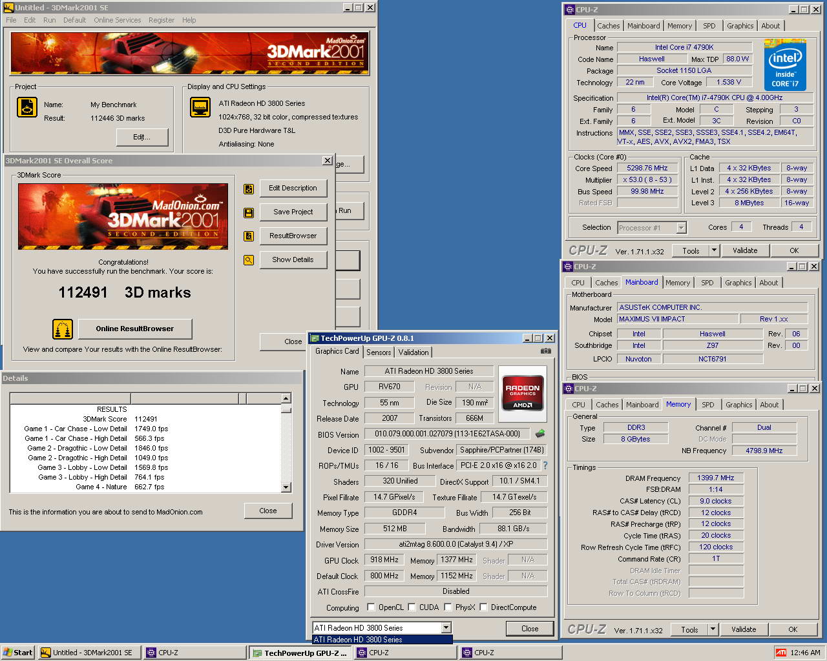This screenshot has height=661, width=827.
Task: Open the Start menu
Action: [18, 653]
